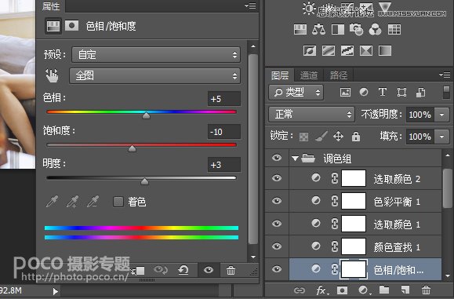This screenshot has width=454, height=299.
Task: Add a Color Balance adjustment
Action: 318,29
